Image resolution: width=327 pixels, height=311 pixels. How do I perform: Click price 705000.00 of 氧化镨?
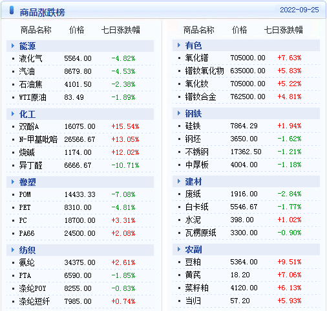tap(248, 58)
